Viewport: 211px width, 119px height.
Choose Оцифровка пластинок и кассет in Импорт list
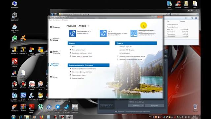point(82,53)
